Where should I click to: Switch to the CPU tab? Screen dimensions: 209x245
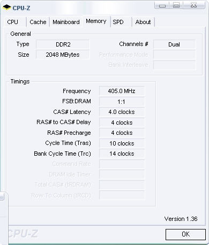click(16, 22)
